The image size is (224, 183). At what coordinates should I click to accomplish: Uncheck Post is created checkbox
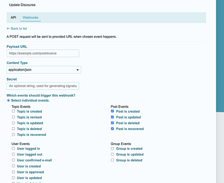click(112, 111)
